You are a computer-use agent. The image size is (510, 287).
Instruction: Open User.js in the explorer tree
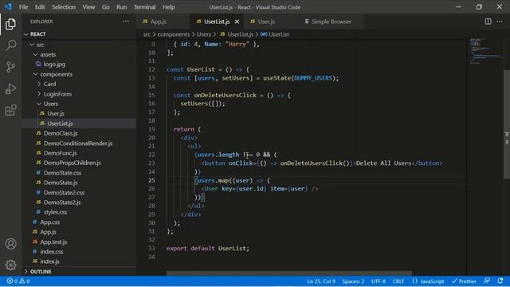point(79,113)
